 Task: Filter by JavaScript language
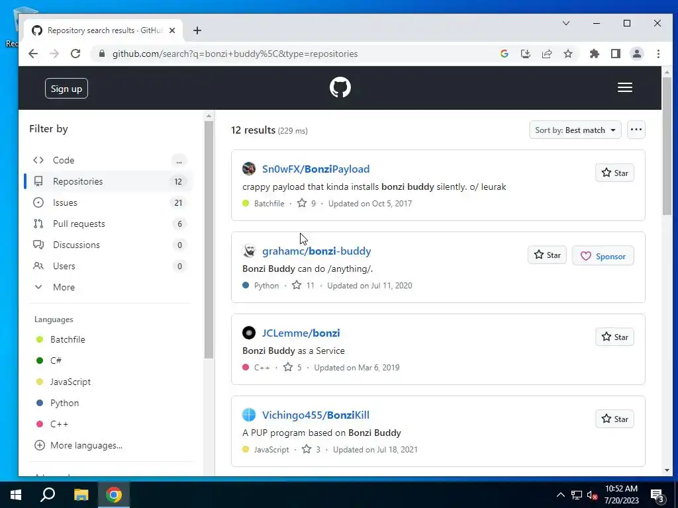[x=63, y=382]
